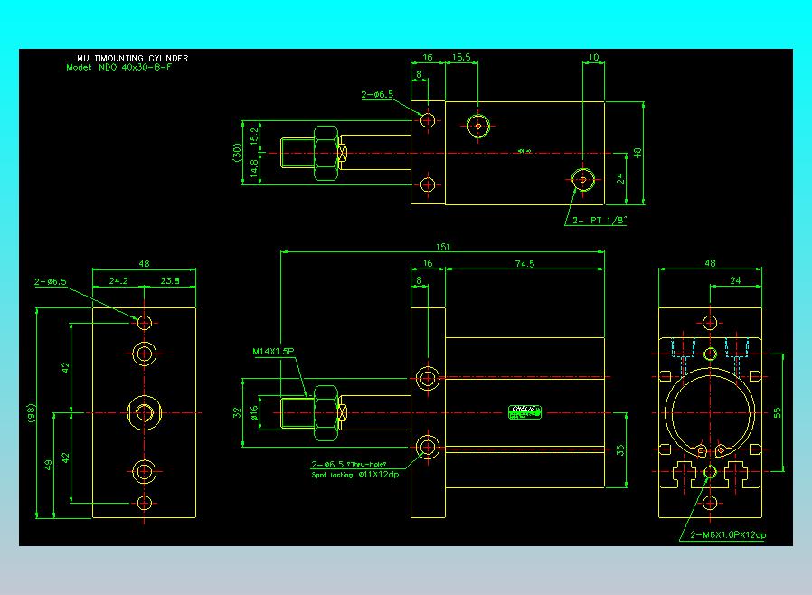Select the 24.2 dimension value
Viewport: 812px width, 595px height.
tap(118, 280)
